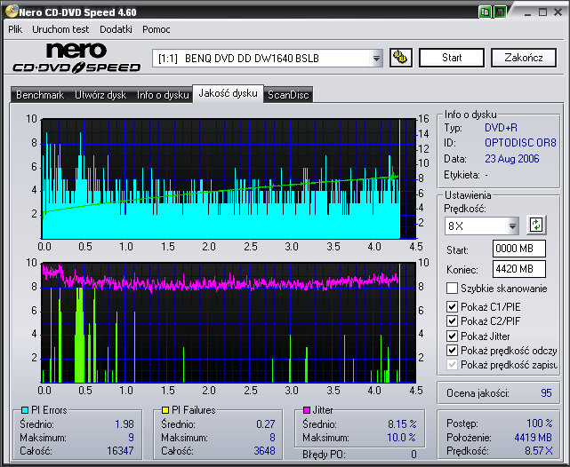
Task: Click the Nero disc icon in title bar
Action: pos(12,12)
